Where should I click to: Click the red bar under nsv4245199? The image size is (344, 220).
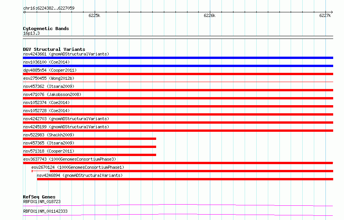coord(178,131)
